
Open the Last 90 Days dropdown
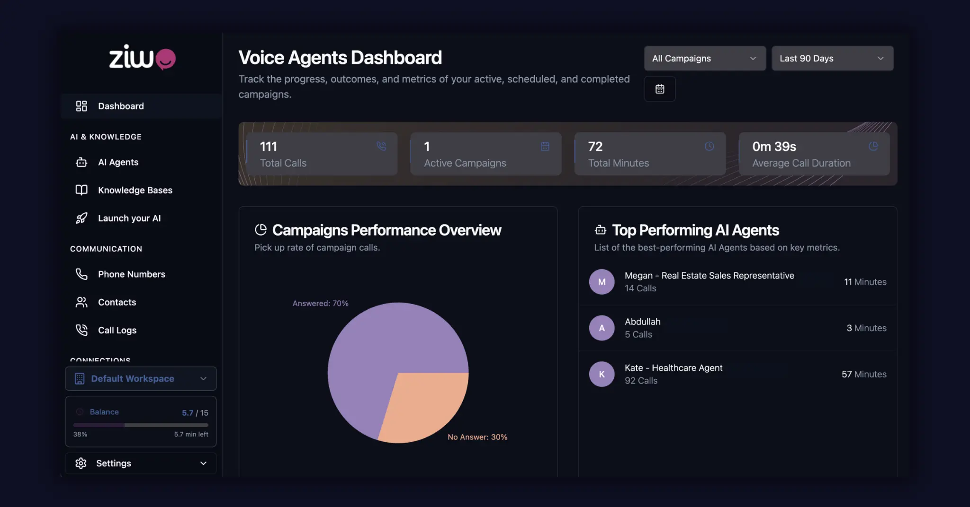(x=832, y=58)
